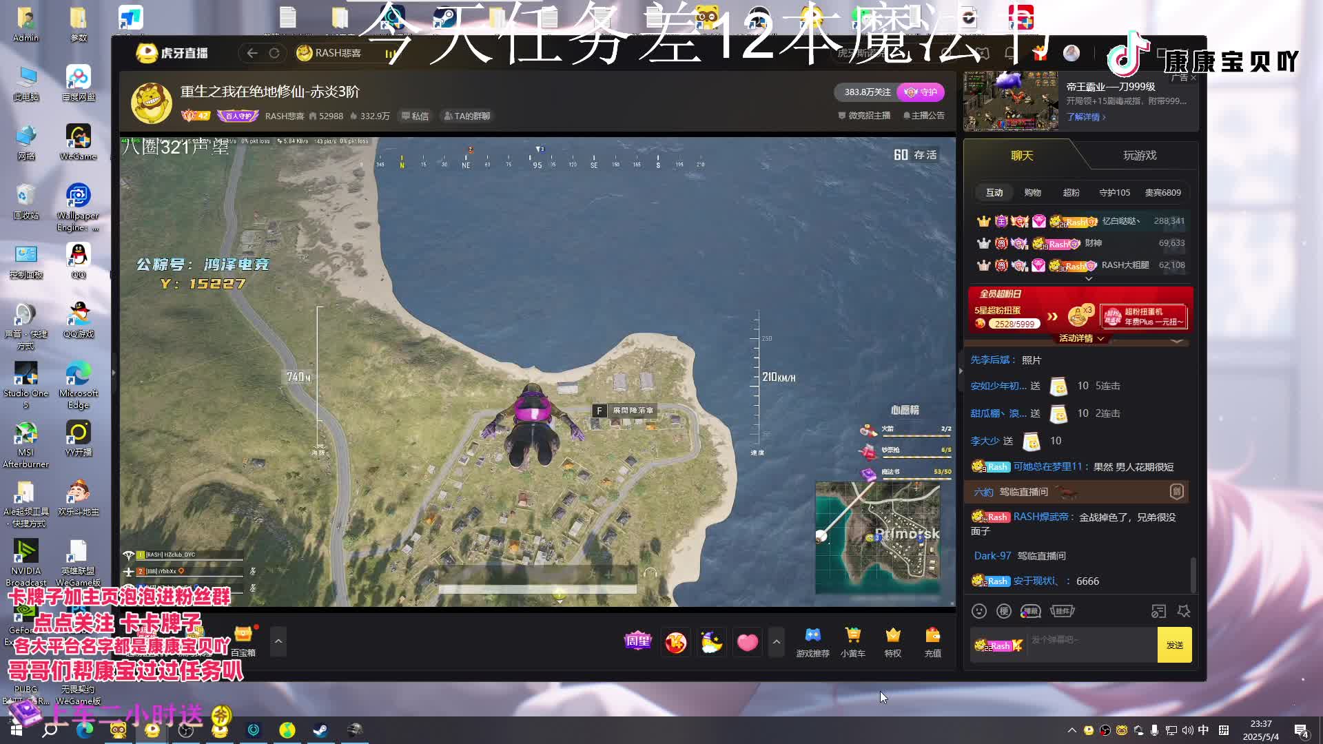1323x744 pixels.
Task: Open 充值 recharge
Action: [933, 642]
